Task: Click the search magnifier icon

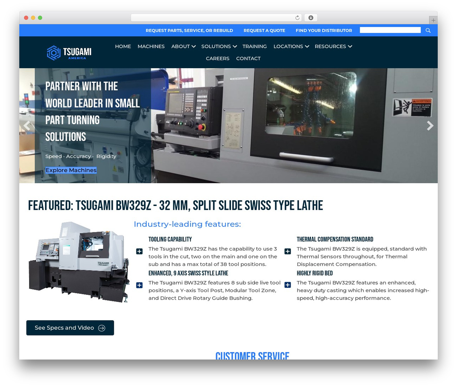Action: pos(428,30)
